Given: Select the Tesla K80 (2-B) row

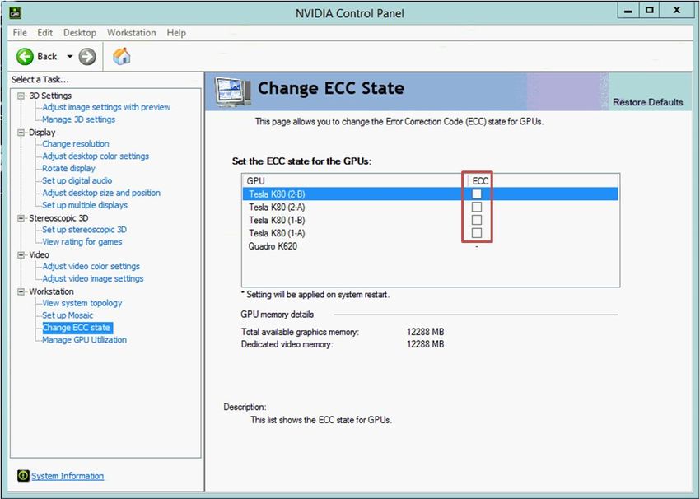Looking at the screenshot, I should (x=431, y=194).
